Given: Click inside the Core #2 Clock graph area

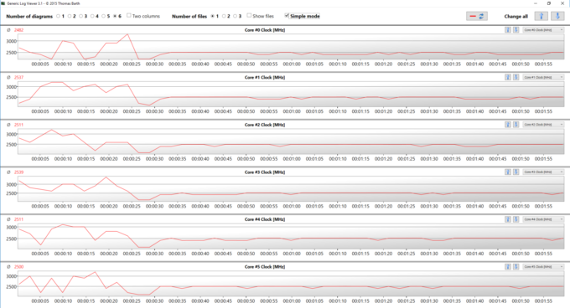Looking at the screenshot, I should [x=291, y=141].
